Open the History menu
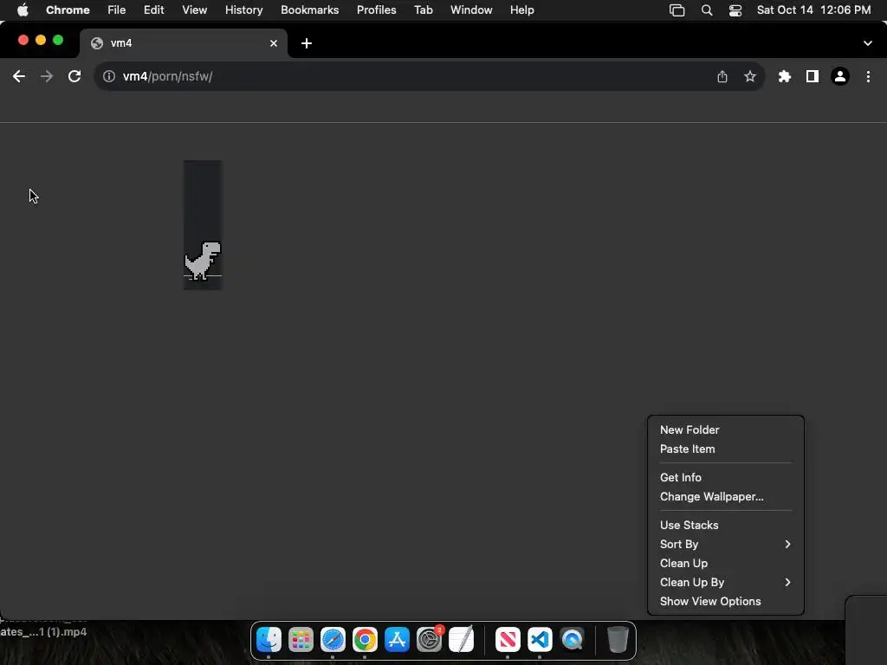 coord(243,10)
